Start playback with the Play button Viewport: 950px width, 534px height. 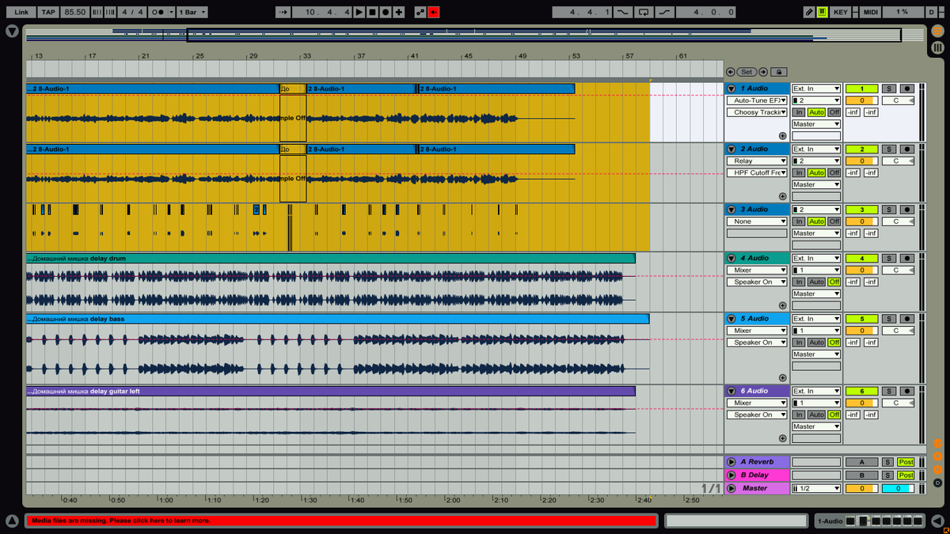click(x=359, y=12)
